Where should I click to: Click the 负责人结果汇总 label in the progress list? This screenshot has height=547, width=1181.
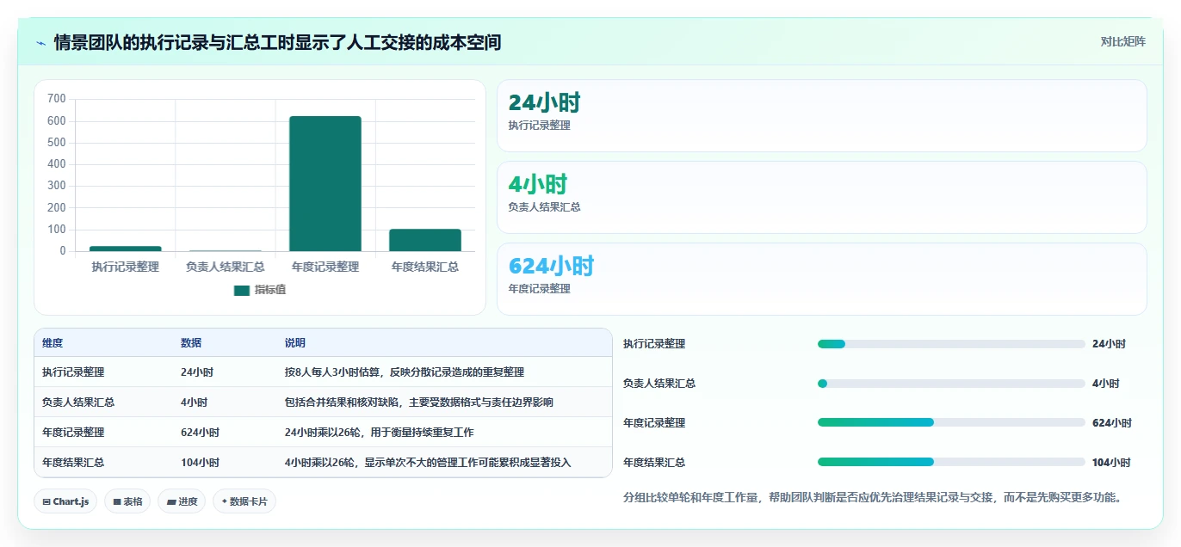coord(659,384)
